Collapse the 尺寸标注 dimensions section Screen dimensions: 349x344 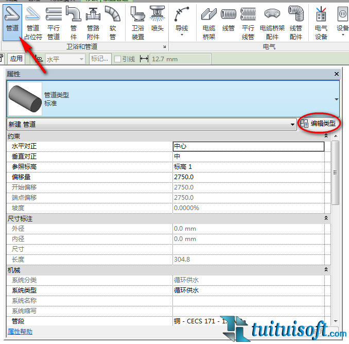point(326,219)
